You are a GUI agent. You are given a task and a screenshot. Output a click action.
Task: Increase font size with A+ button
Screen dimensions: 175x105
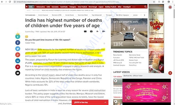click(104, 31)
